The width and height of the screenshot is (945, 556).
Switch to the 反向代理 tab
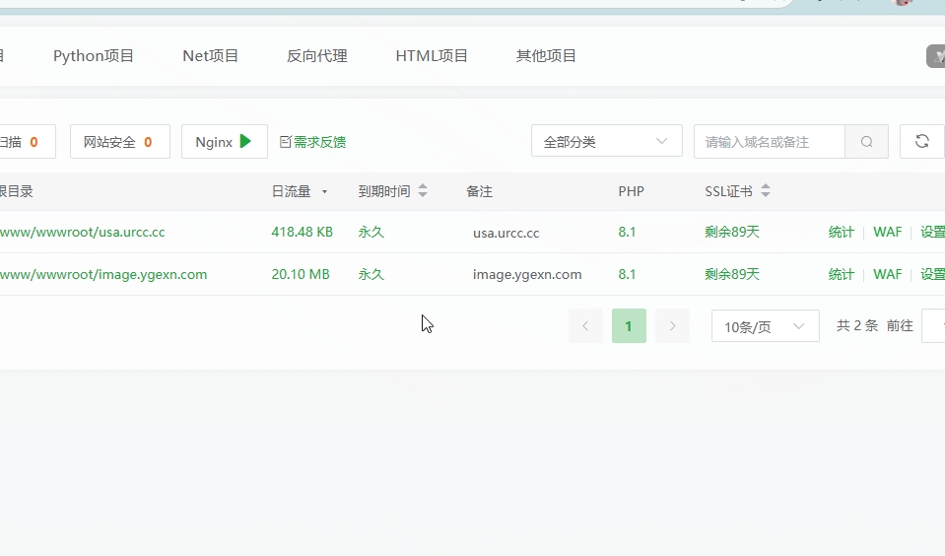click(x=316, y=56)
